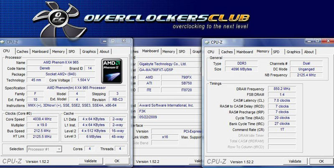Open Mainboard tab in left CPU-Z window
Viewport: 334px width, 168px height.
point(40,51)
